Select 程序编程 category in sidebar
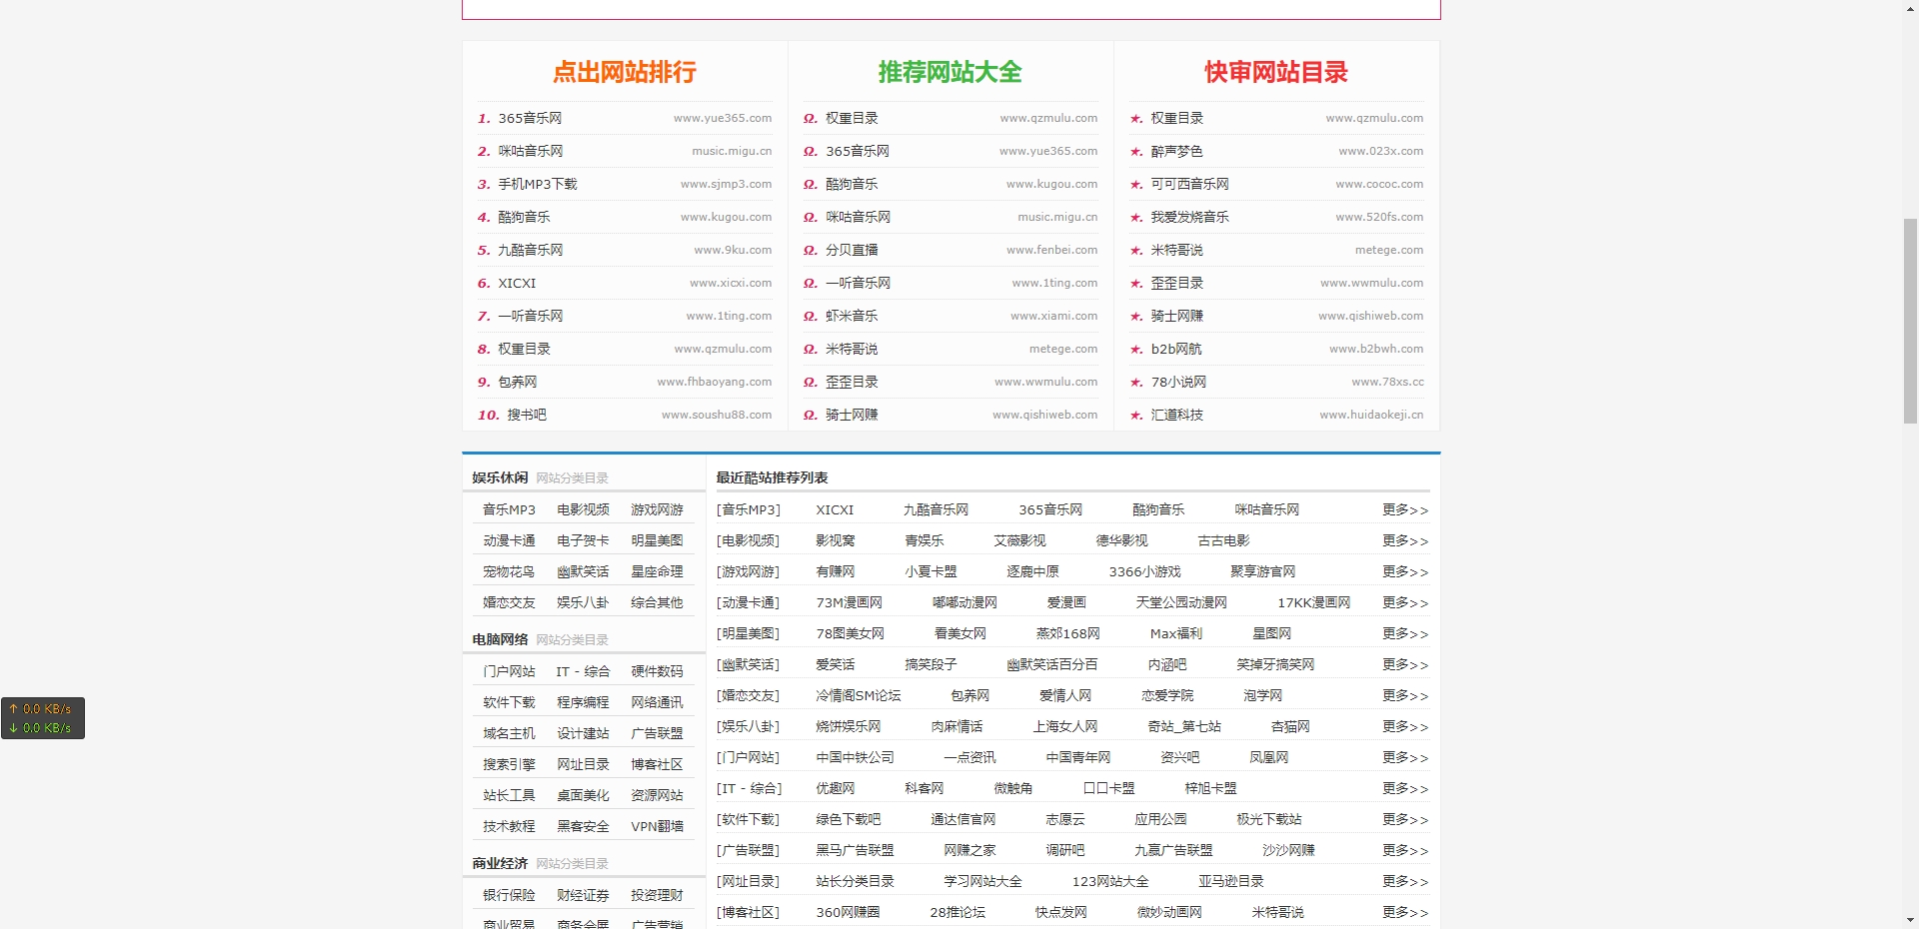Screen dimensions: 1919x929 pyautogui.click(x=583, y=702)
